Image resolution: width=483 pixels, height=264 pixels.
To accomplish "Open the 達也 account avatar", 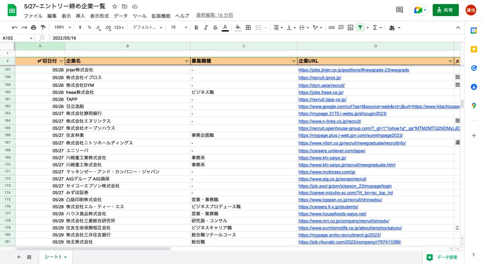I will point(471,10).
